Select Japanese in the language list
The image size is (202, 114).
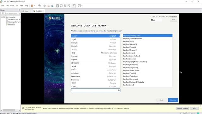tap(95, 49)
